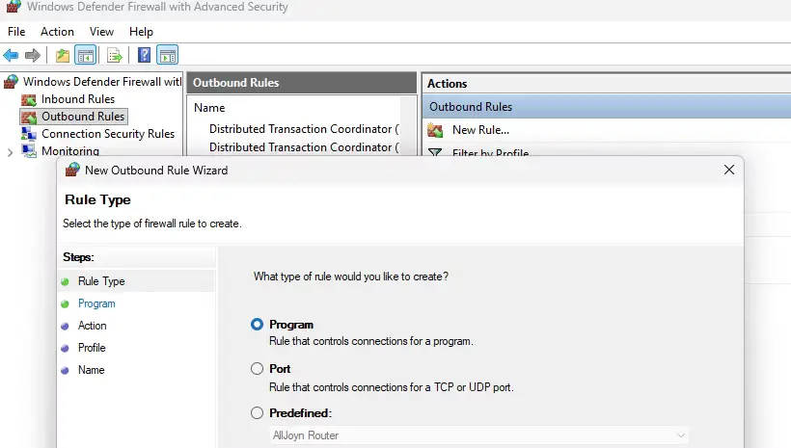Toggle Show/Hide Action Pane toolbar icon
791x448 pixels.
pyautogui.click(x=168, y=55)
